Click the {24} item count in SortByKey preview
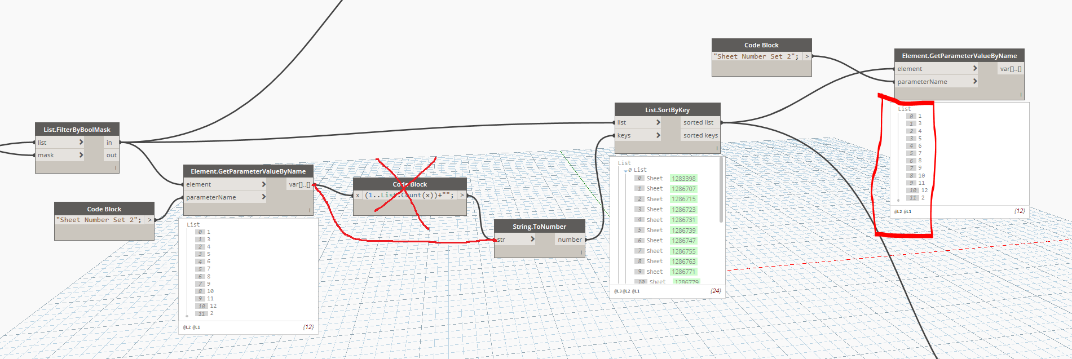Image resolution: width=1072 pixels, height=359 pixels. tap(715, 291)
